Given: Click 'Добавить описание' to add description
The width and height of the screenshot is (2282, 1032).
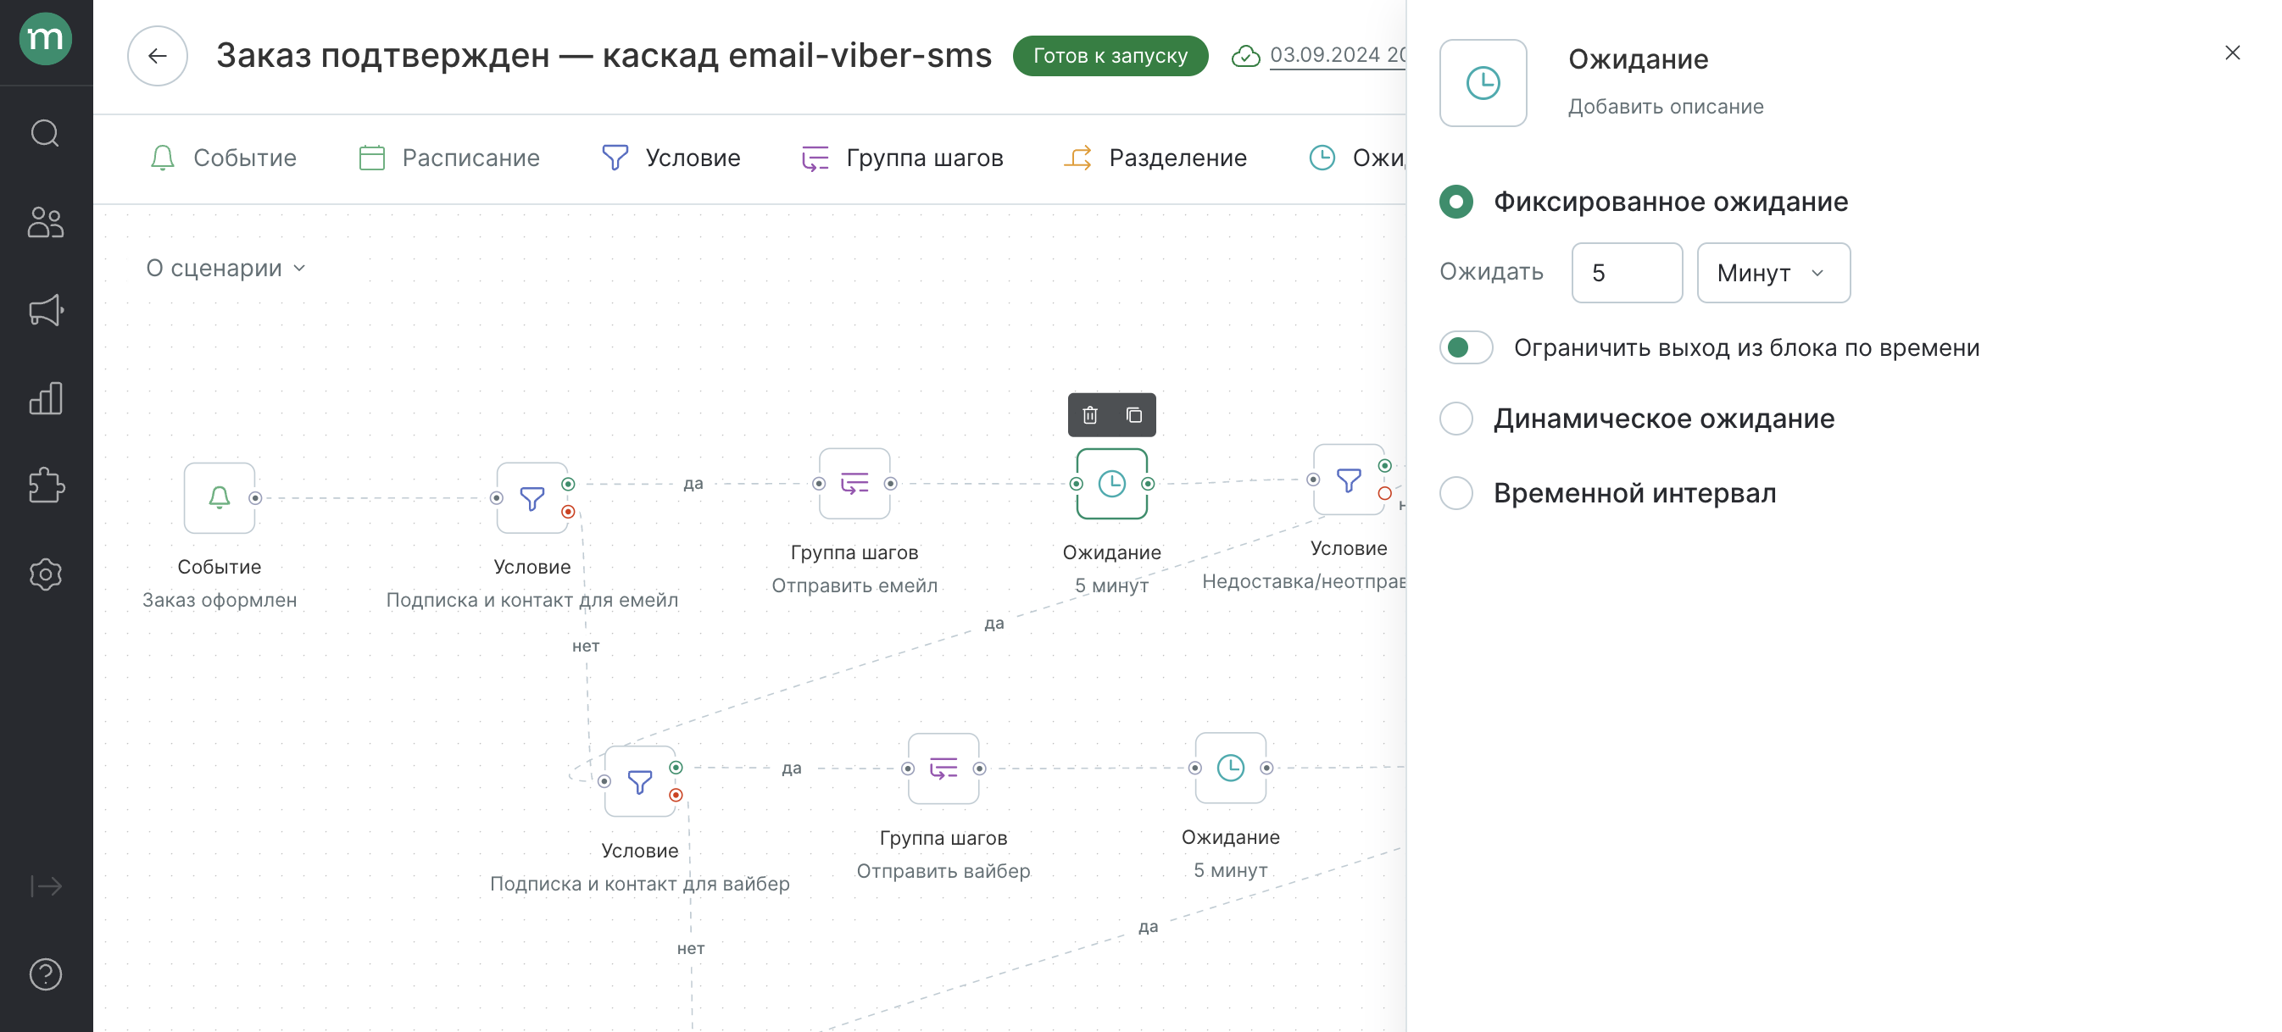Looking at the screenshot, I should click(1666, 106).
